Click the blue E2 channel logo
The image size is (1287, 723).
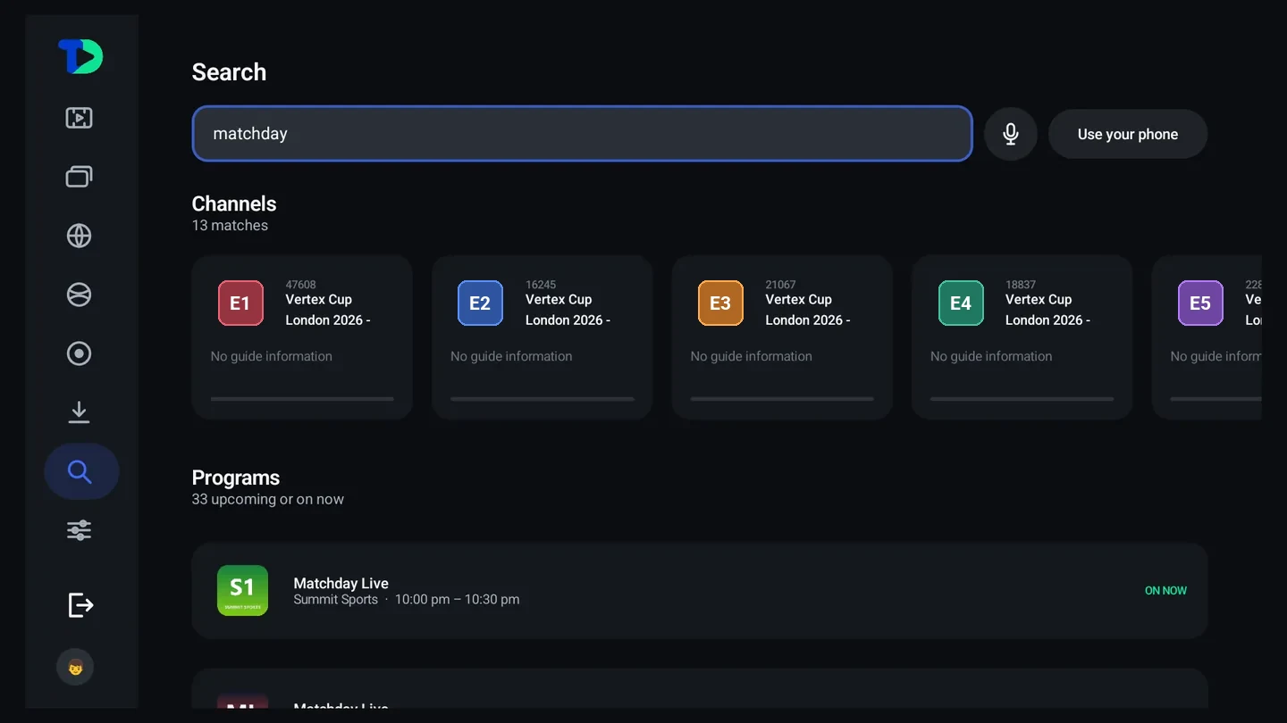tap(480, 303)
